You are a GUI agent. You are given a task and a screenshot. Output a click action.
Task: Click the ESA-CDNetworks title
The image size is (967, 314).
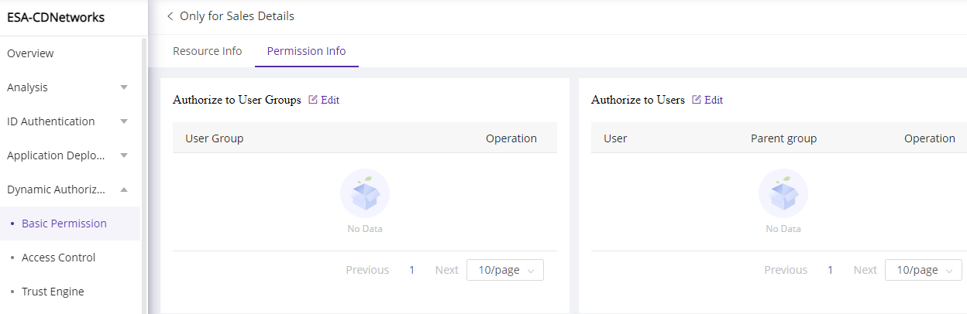coord(56,18)
